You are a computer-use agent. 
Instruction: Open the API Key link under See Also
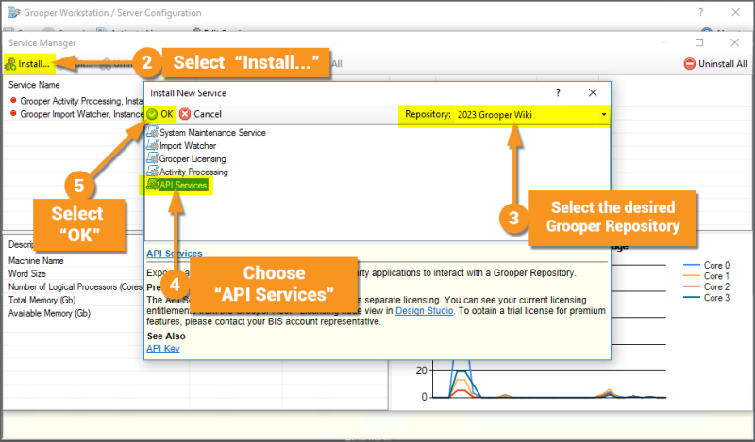point(162,348)
